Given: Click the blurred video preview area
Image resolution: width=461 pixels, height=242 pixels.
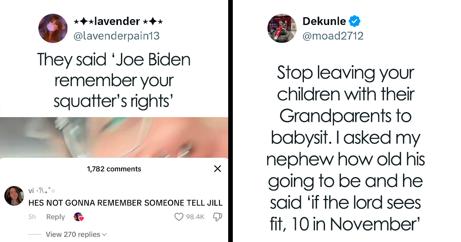Looking at the screenshot, I should click(114, 138).
